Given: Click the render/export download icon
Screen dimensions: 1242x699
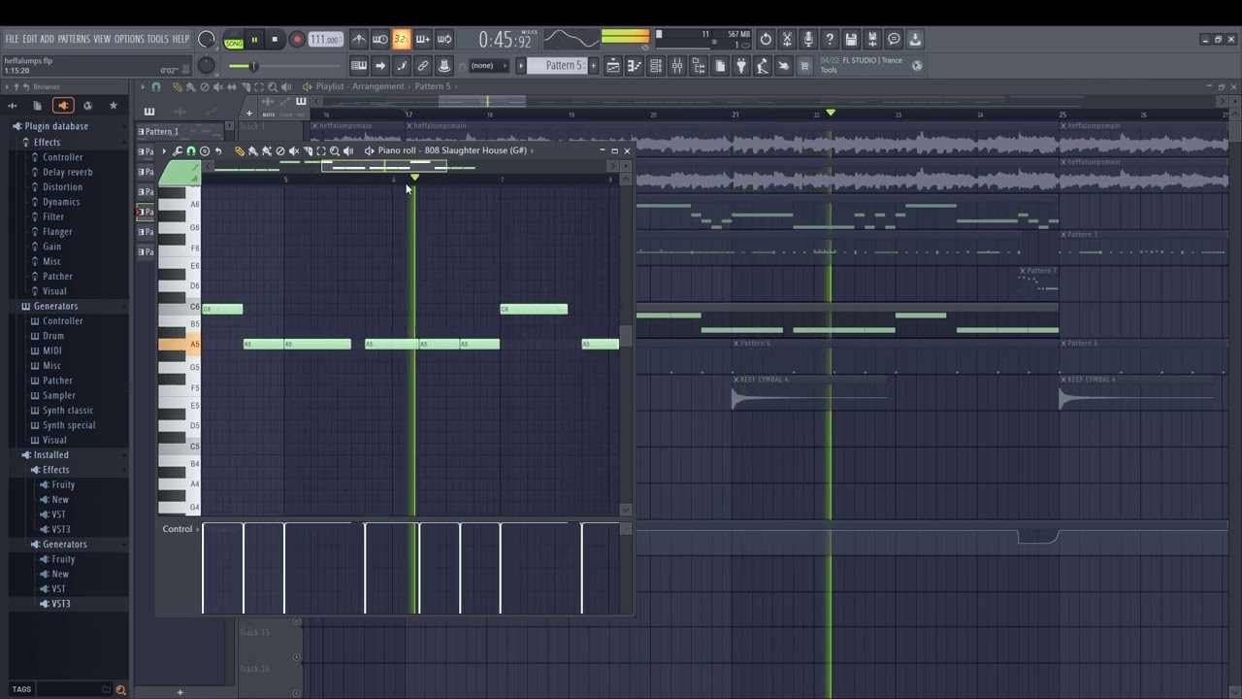Looking at the screenshot, I should tap(915, 40).
